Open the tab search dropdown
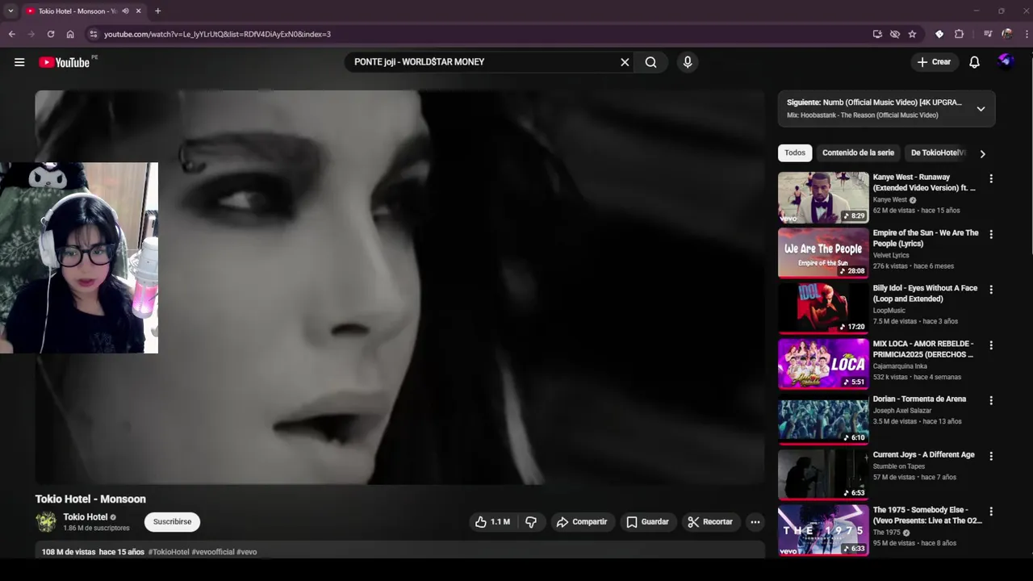1033x581 pixels. click(10, 11)
